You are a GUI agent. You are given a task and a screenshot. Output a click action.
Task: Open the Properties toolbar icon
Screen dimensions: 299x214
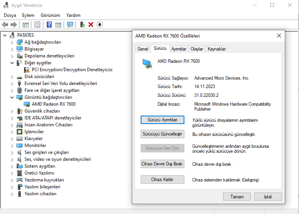coord(38,25)
